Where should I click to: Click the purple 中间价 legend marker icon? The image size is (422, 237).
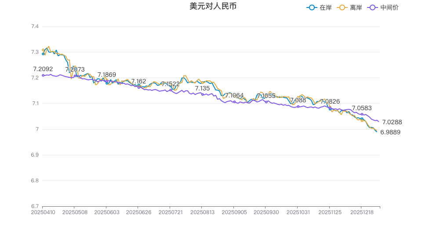point(373,7)
